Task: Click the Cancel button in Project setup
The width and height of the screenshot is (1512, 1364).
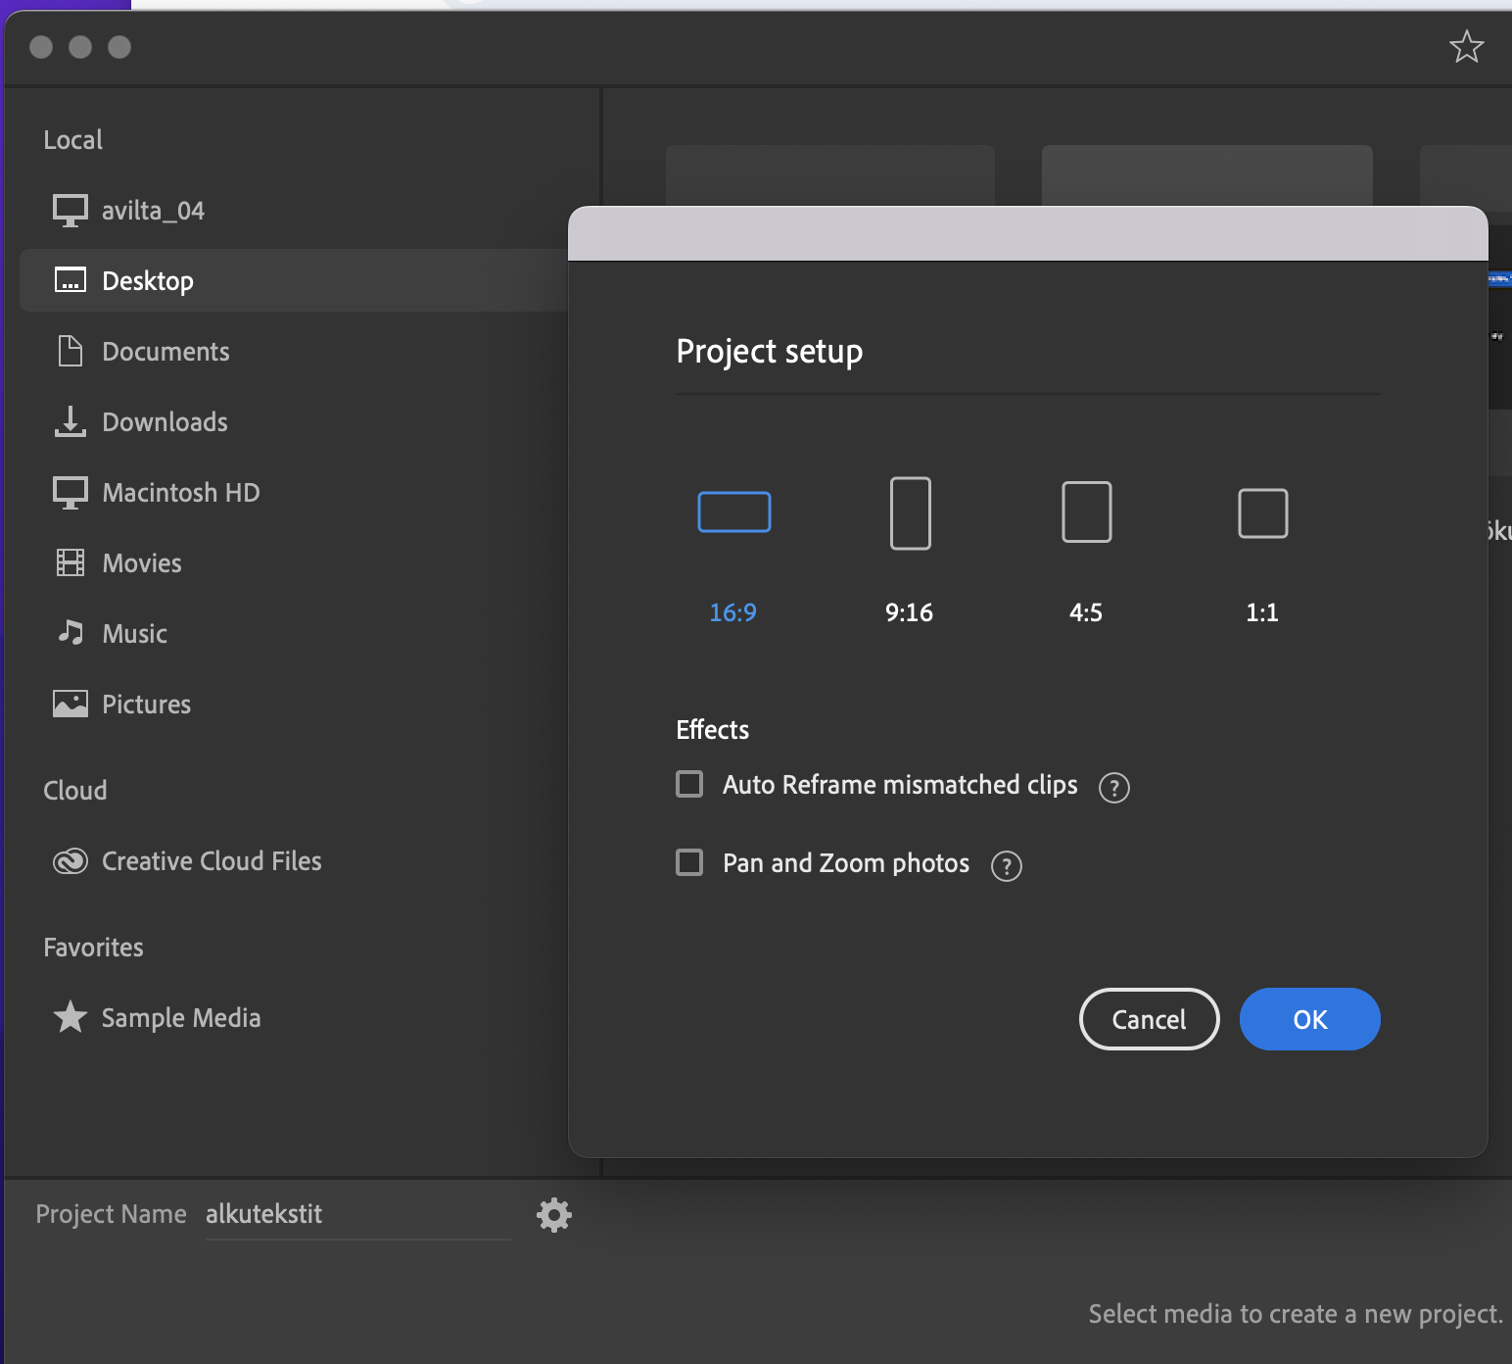Action: 1149,1019
